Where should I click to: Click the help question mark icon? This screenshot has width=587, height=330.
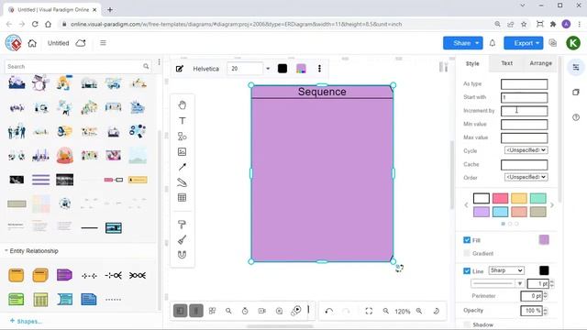[x=576, y=117]
